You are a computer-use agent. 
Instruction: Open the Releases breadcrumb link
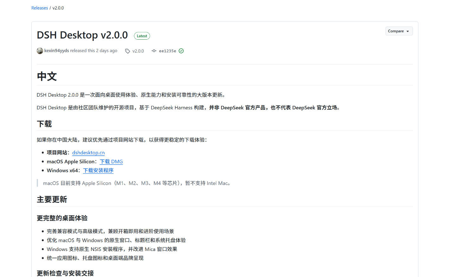point(40,8)
